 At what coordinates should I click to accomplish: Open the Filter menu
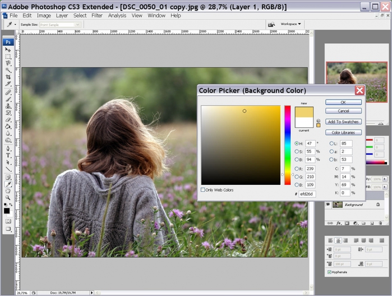97,16
